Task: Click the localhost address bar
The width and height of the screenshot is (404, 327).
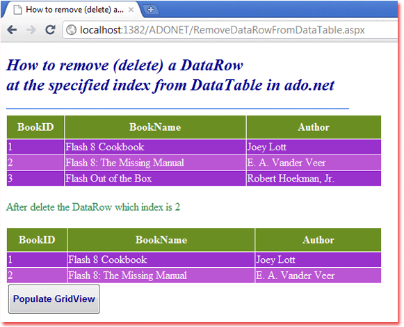Action: 231,30
